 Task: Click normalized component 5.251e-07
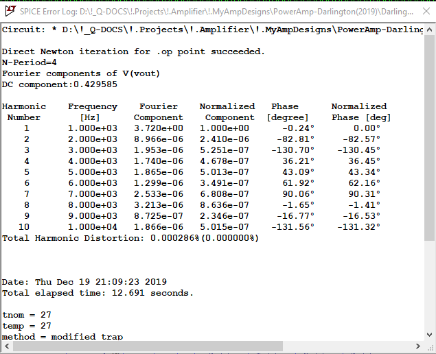[225, 150]
